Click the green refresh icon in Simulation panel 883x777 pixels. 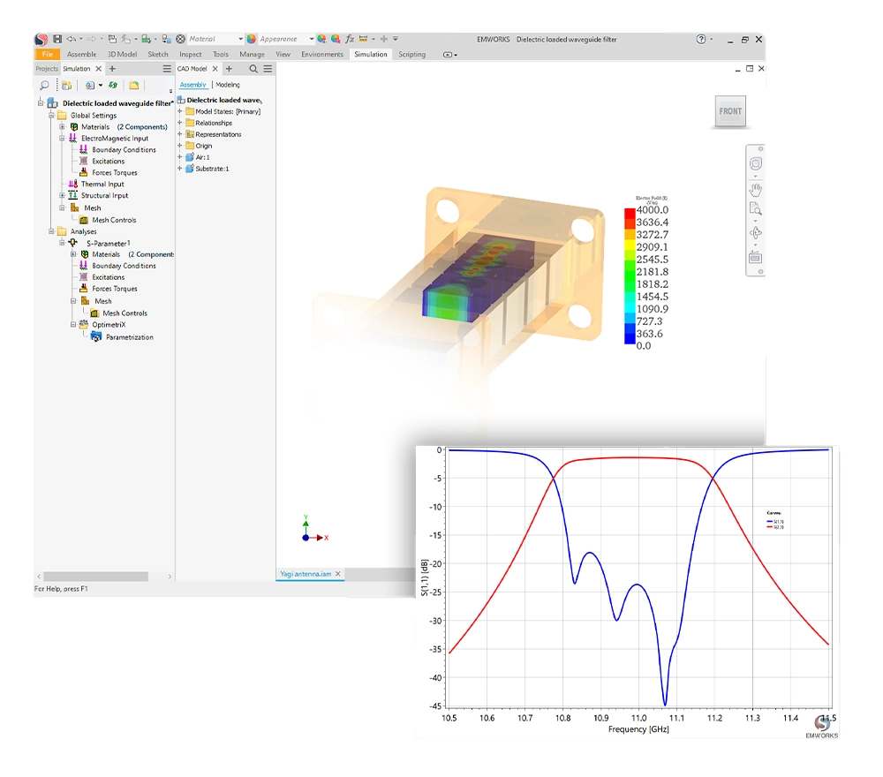coord(113,86)
